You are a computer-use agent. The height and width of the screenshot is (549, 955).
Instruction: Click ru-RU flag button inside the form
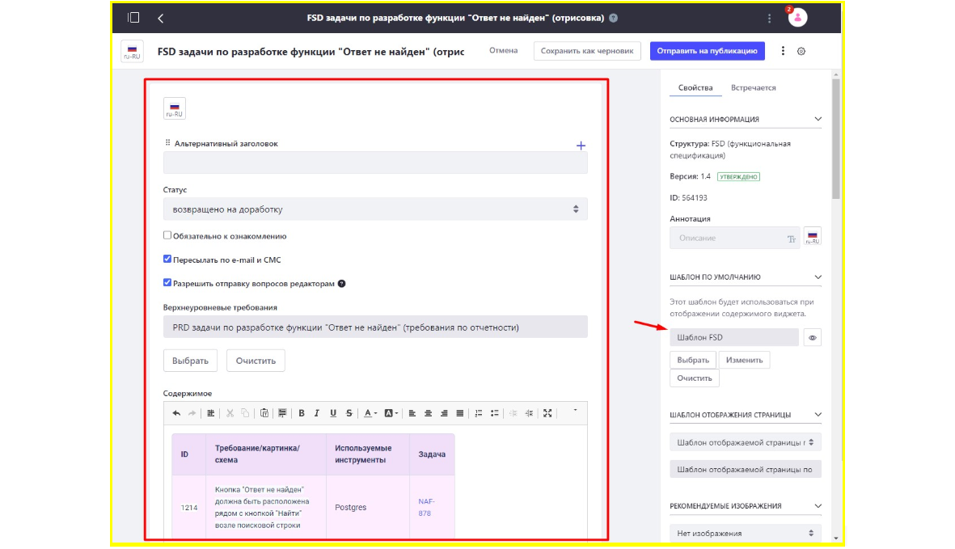click(x=174, y=108)
